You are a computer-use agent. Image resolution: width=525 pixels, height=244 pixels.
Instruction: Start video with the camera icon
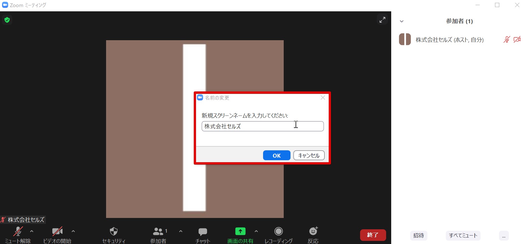point(57,231)
